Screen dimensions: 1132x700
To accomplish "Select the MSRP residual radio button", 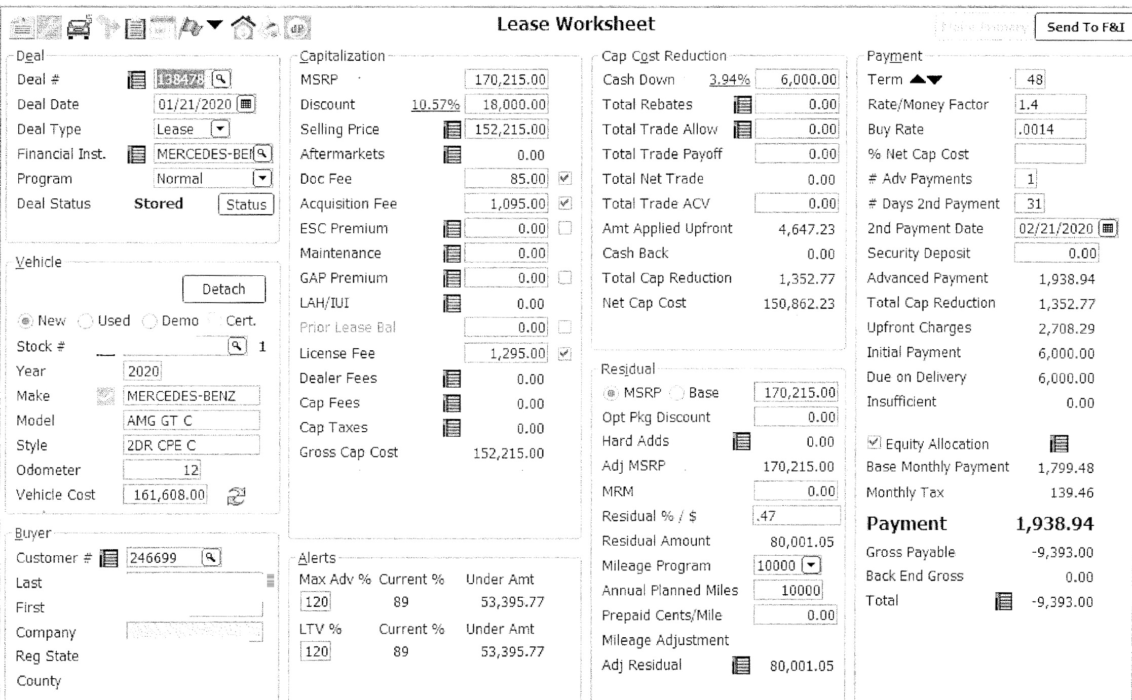I will coord(611,393).
